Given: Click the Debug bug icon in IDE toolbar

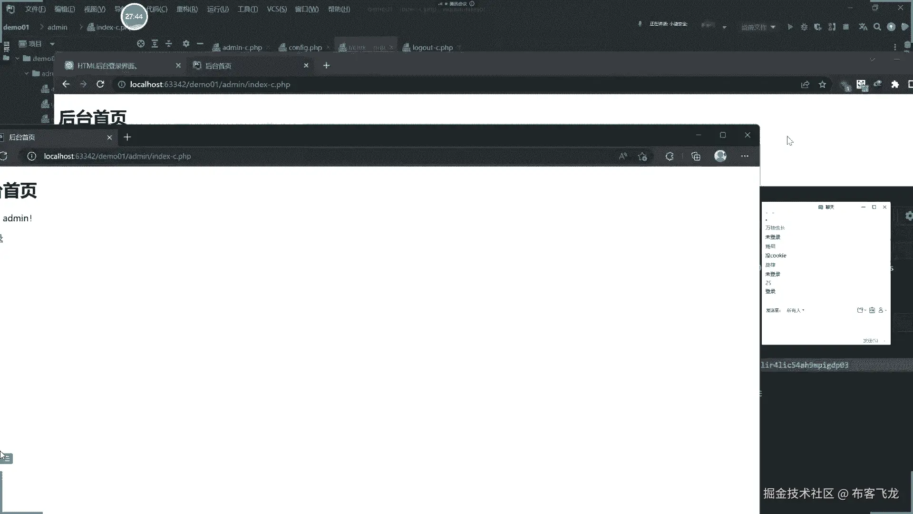Looking at the screenshot, I should click(x=804, y=27).
